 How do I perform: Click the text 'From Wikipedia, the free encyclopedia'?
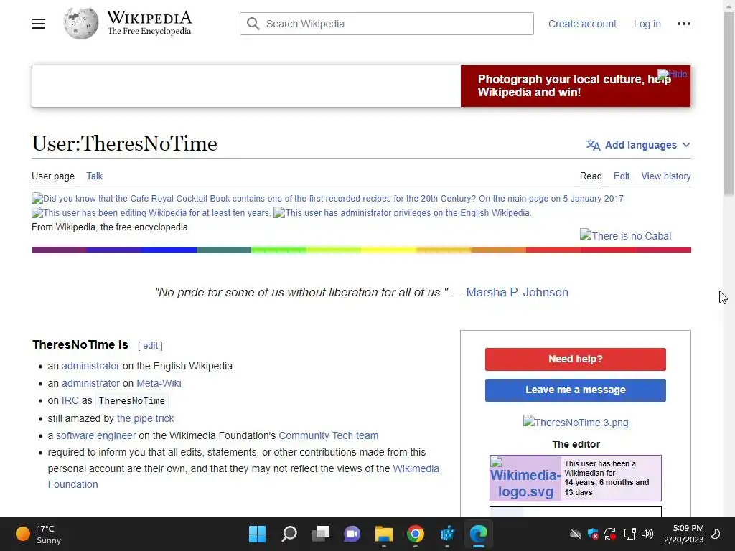tap(110, 227)
